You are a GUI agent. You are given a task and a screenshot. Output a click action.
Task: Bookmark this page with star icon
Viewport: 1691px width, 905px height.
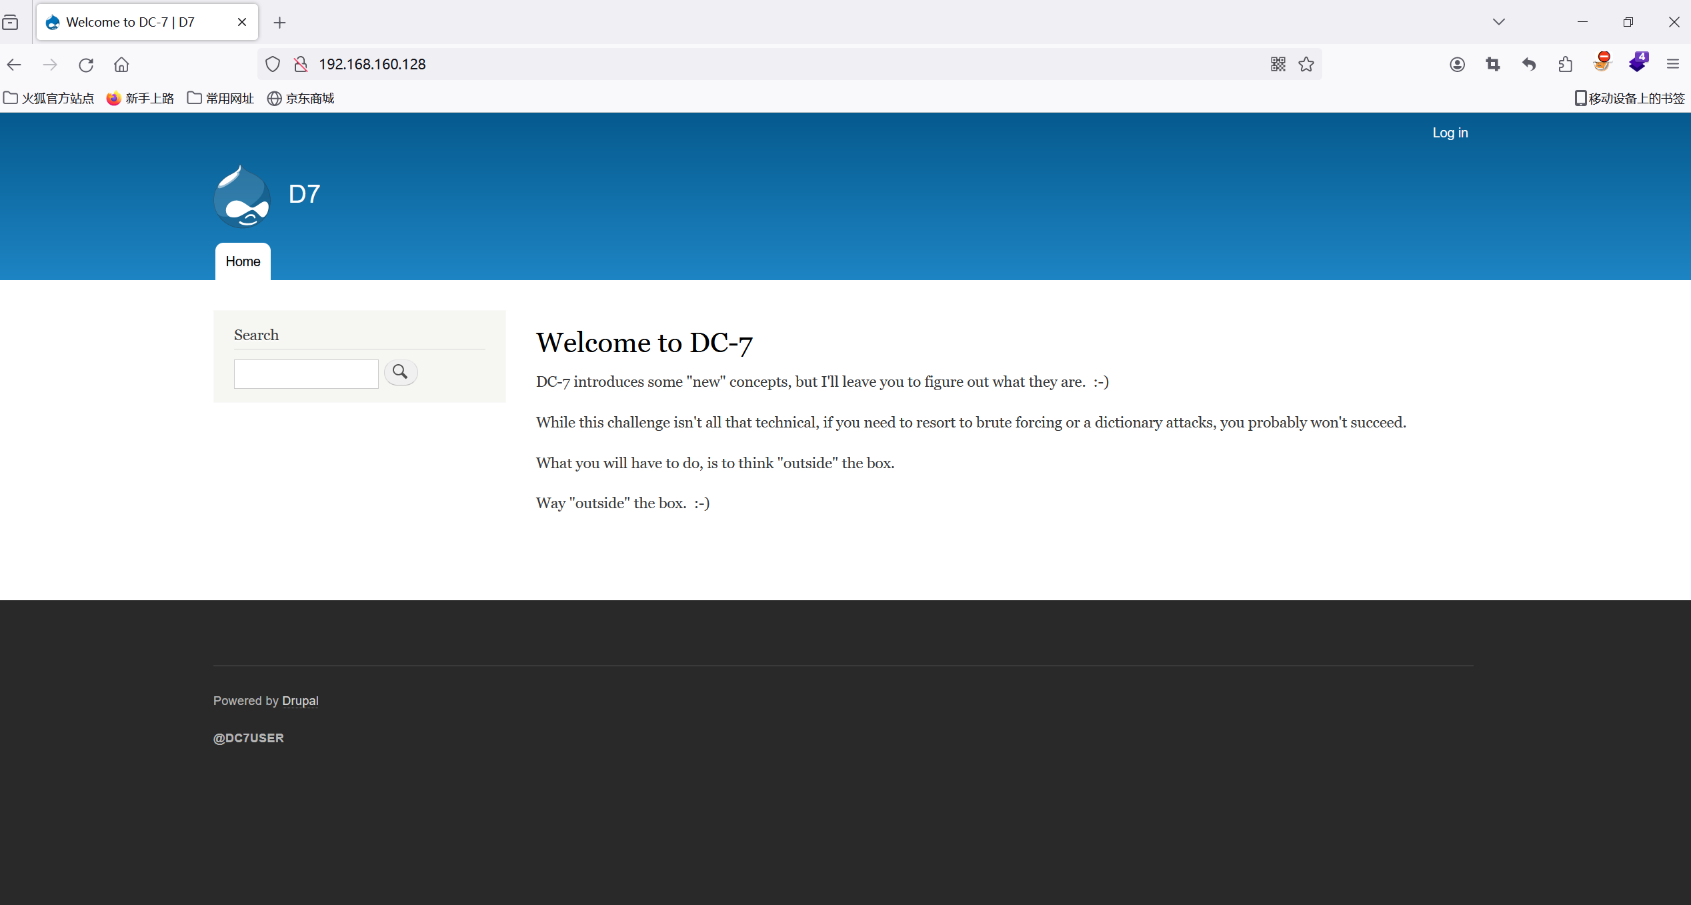(1306, 64)
